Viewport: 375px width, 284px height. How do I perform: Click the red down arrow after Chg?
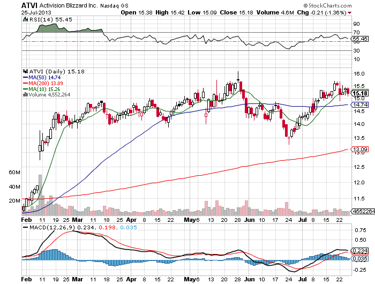(350, 13)
